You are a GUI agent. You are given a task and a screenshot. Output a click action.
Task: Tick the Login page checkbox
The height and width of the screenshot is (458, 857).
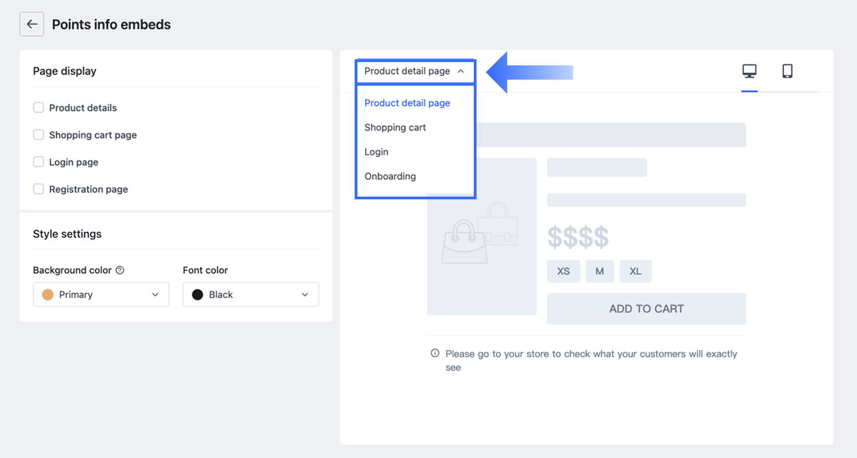[x=38, y=162]
